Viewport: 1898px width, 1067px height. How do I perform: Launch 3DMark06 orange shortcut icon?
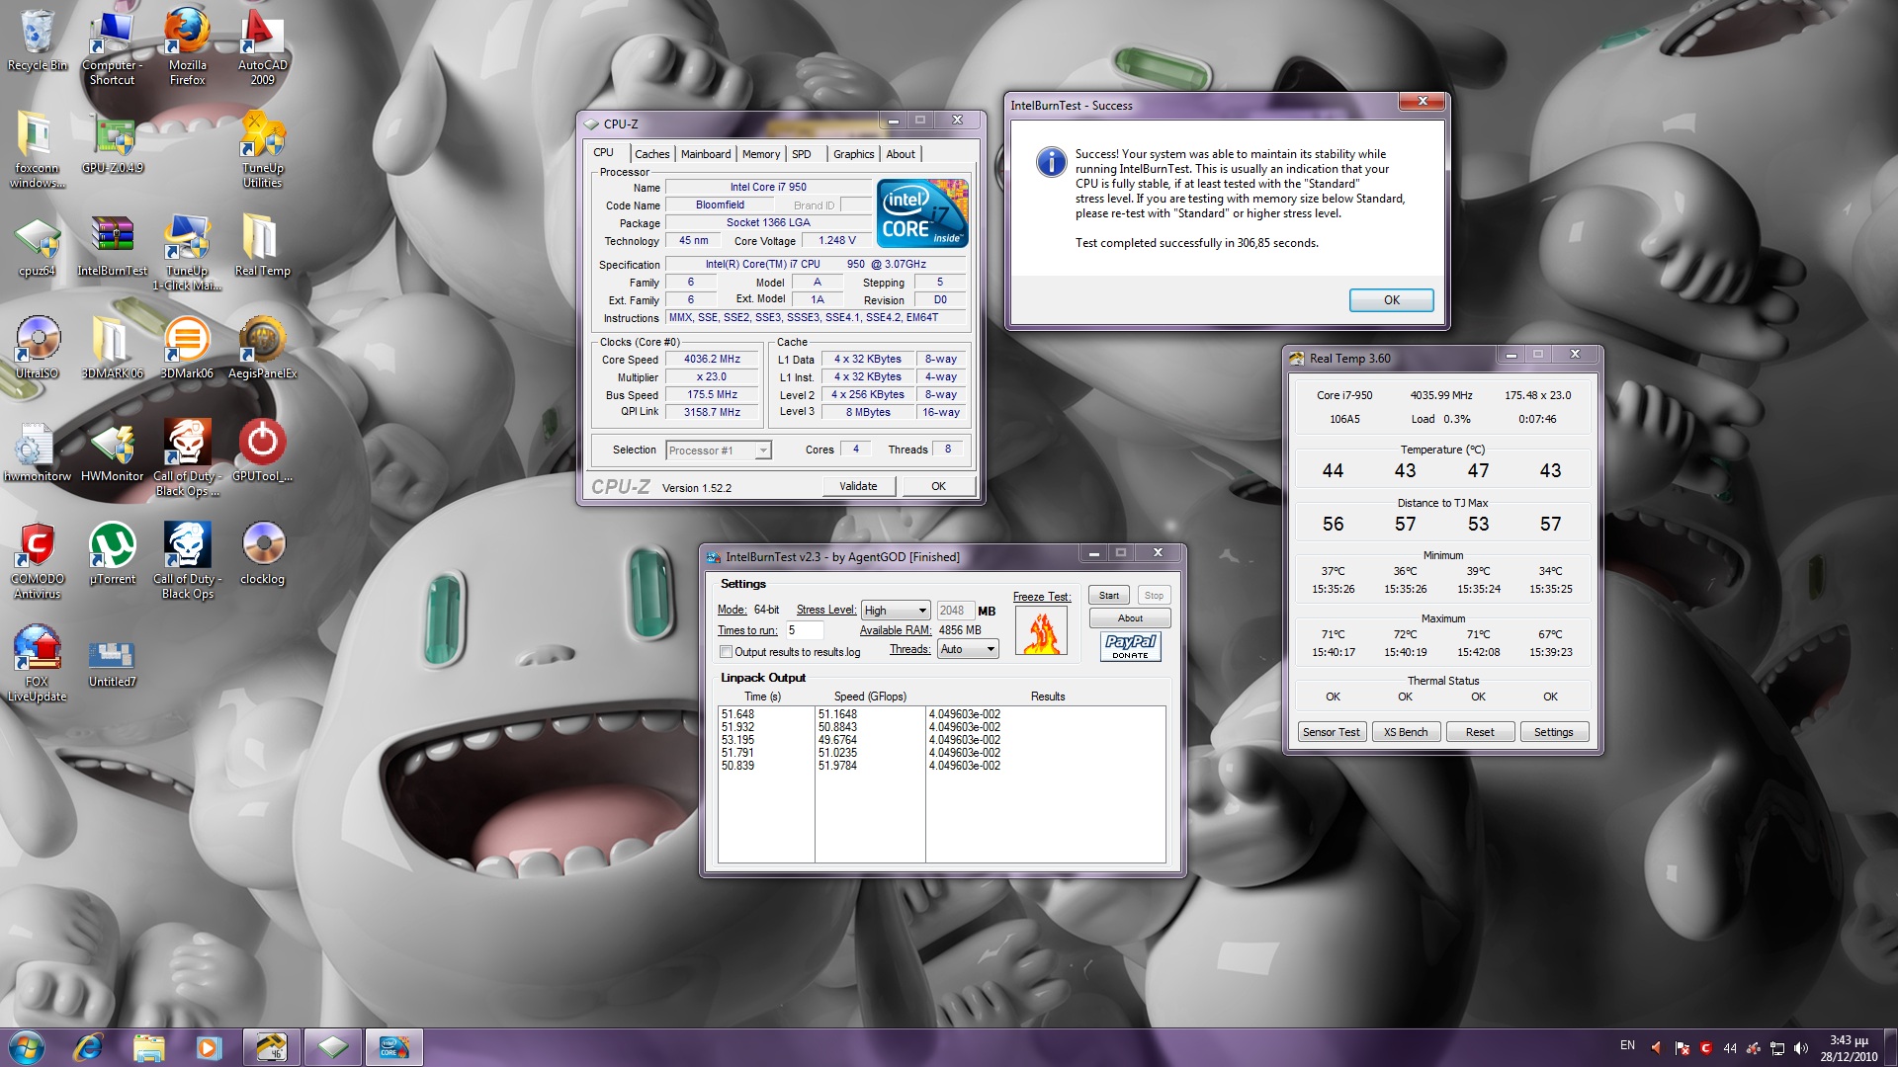(187, 348)
